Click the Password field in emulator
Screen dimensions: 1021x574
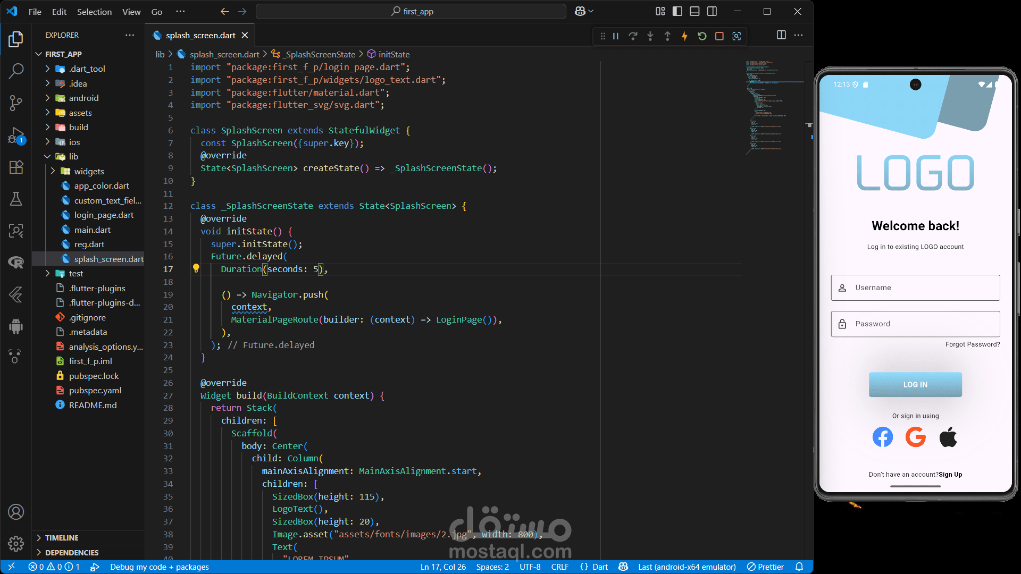pos(915,324)
